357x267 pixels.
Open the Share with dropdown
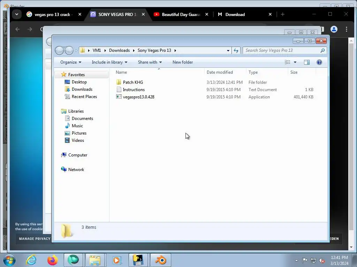tap(150, 62)
